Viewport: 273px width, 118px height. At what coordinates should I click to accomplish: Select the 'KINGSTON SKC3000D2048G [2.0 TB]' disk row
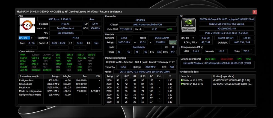[217, 80]
